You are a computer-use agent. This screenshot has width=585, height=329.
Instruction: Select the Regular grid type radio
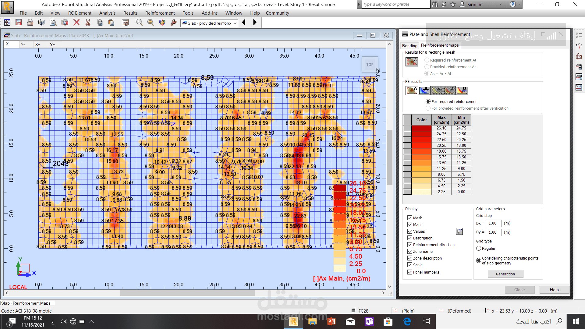[x=479, y=248]
